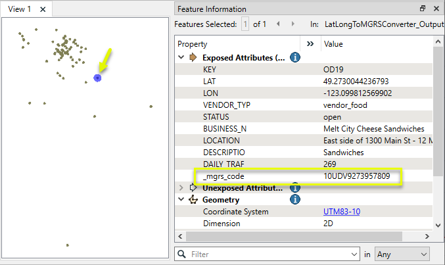Close the View 1 tab
This screenshot has width=445, height=265.
(43, 9)
